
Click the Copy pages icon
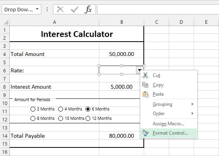[145, 85]
